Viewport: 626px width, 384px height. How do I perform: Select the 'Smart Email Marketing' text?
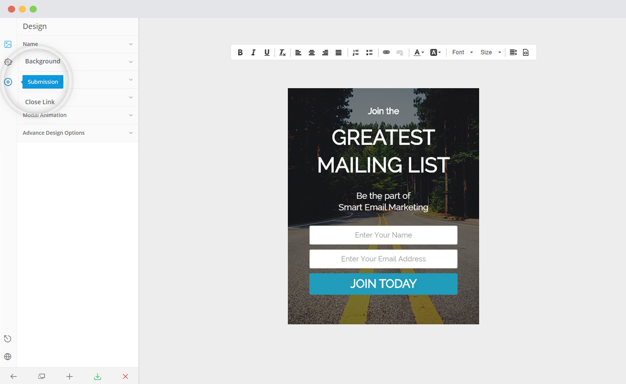pyautogui.click(x=383, y=207)
